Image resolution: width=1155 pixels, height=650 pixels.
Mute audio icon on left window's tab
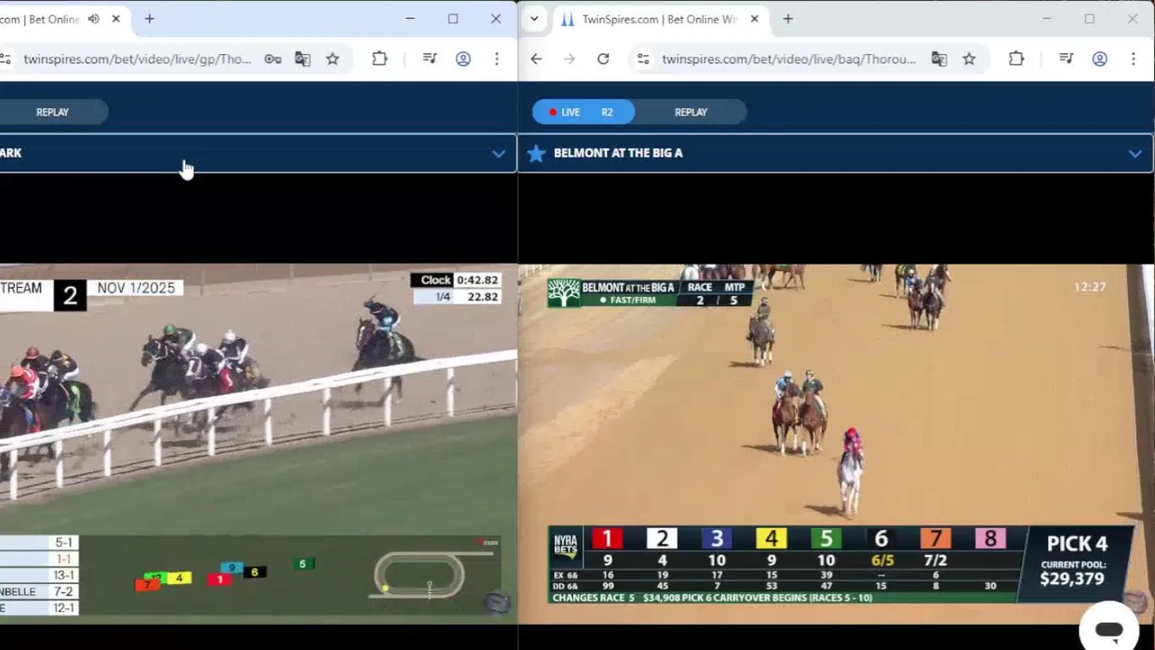pos(93,19)
